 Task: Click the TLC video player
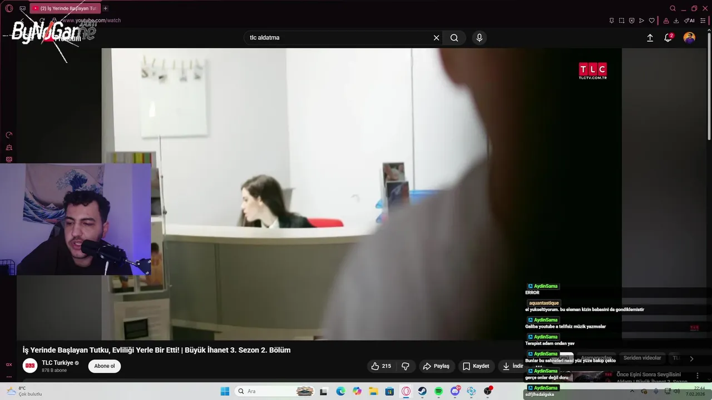pos(362,194)
